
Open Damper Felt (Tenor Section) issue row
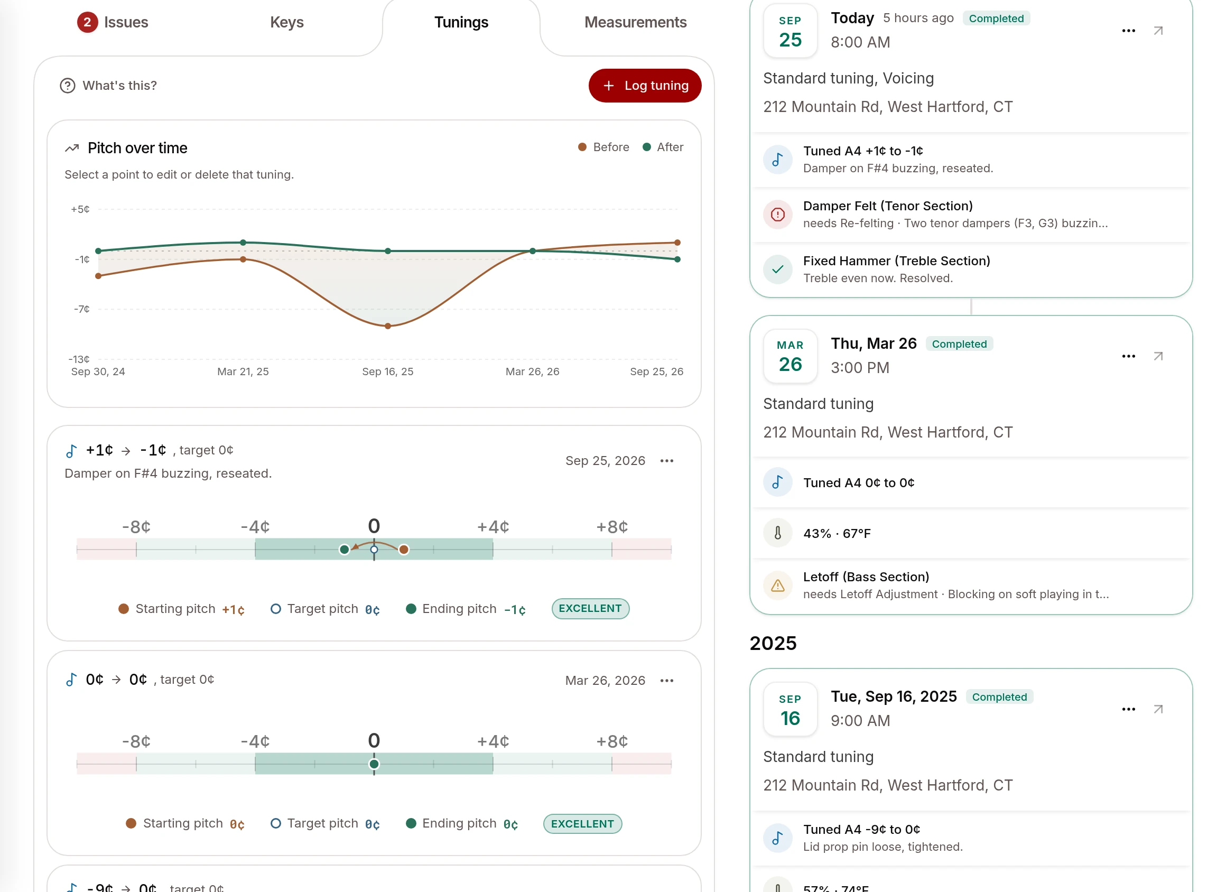971,215
